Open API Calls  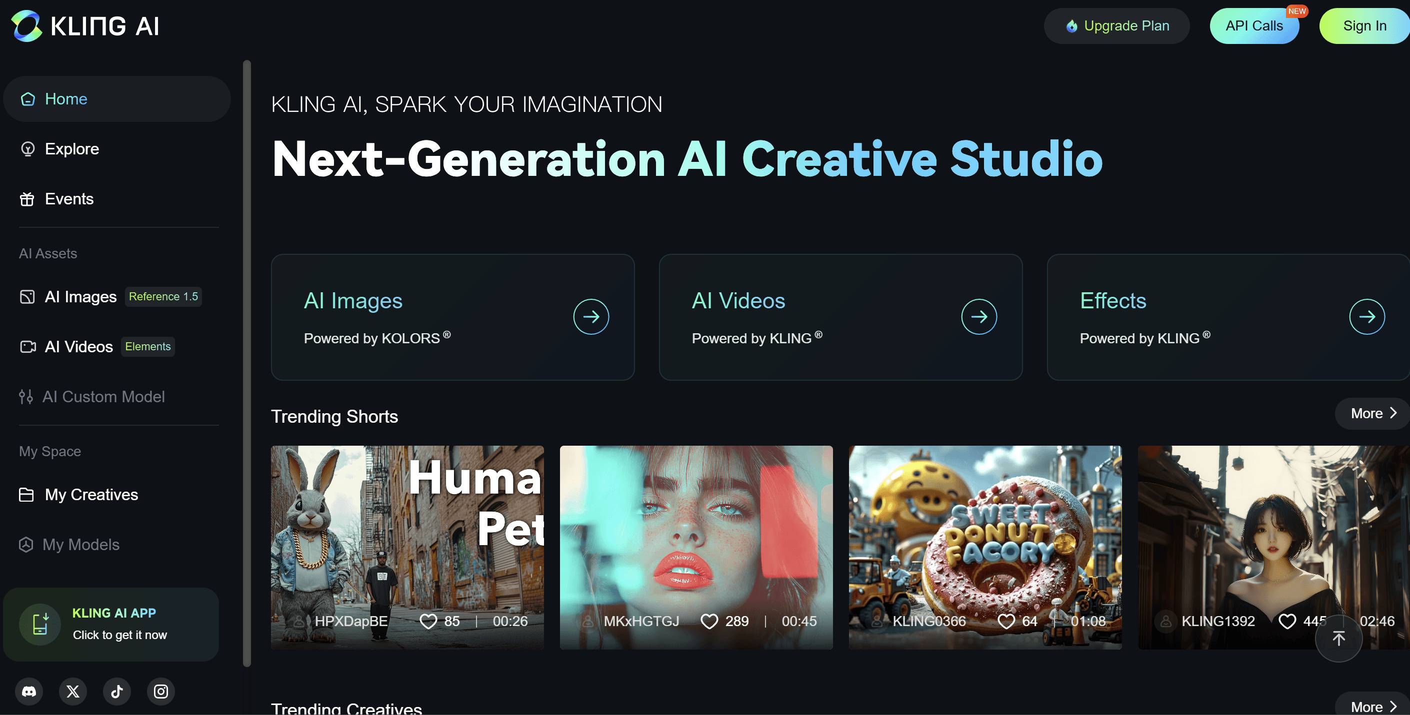click(x=1254, y=25)
